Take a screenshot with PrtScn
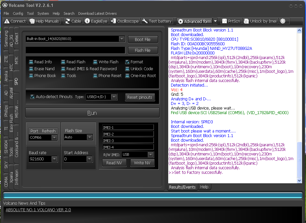Screen dimensions: 306x223 click(231, 21)
